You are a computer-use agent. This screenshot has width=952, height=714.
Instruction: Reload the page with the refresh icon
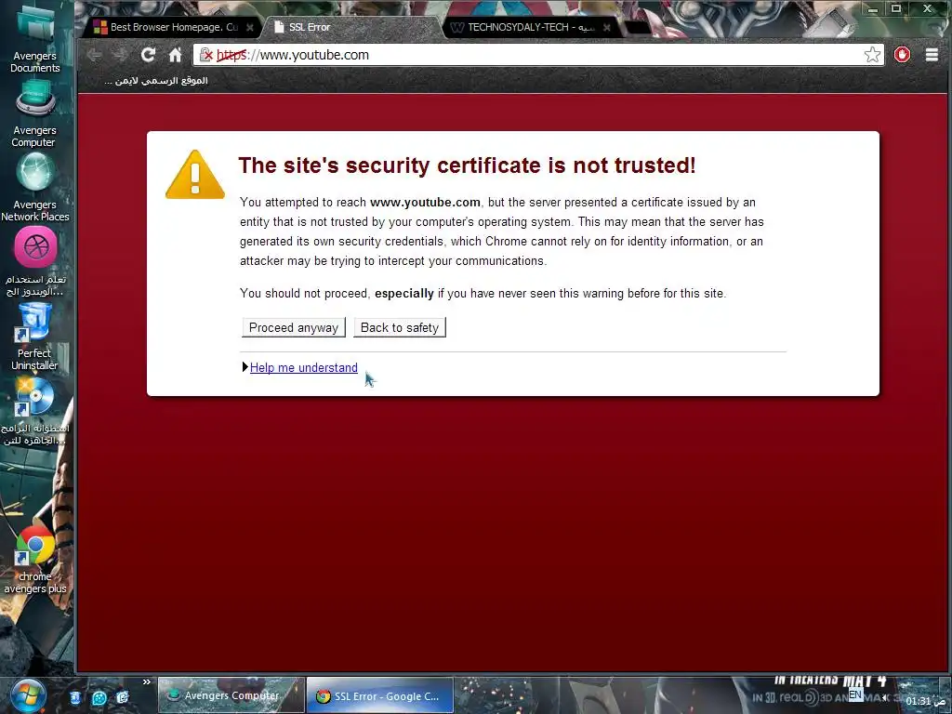148,55
